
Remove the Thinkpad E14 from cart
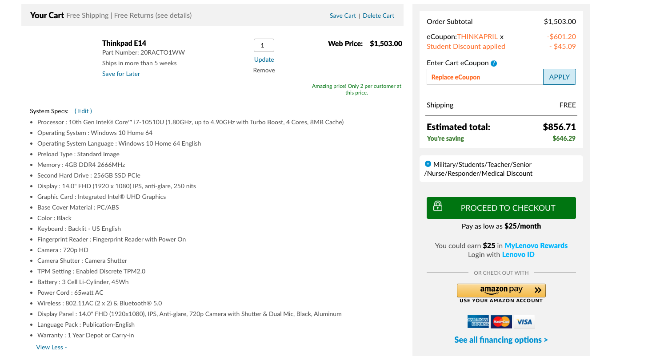point(264,70)
